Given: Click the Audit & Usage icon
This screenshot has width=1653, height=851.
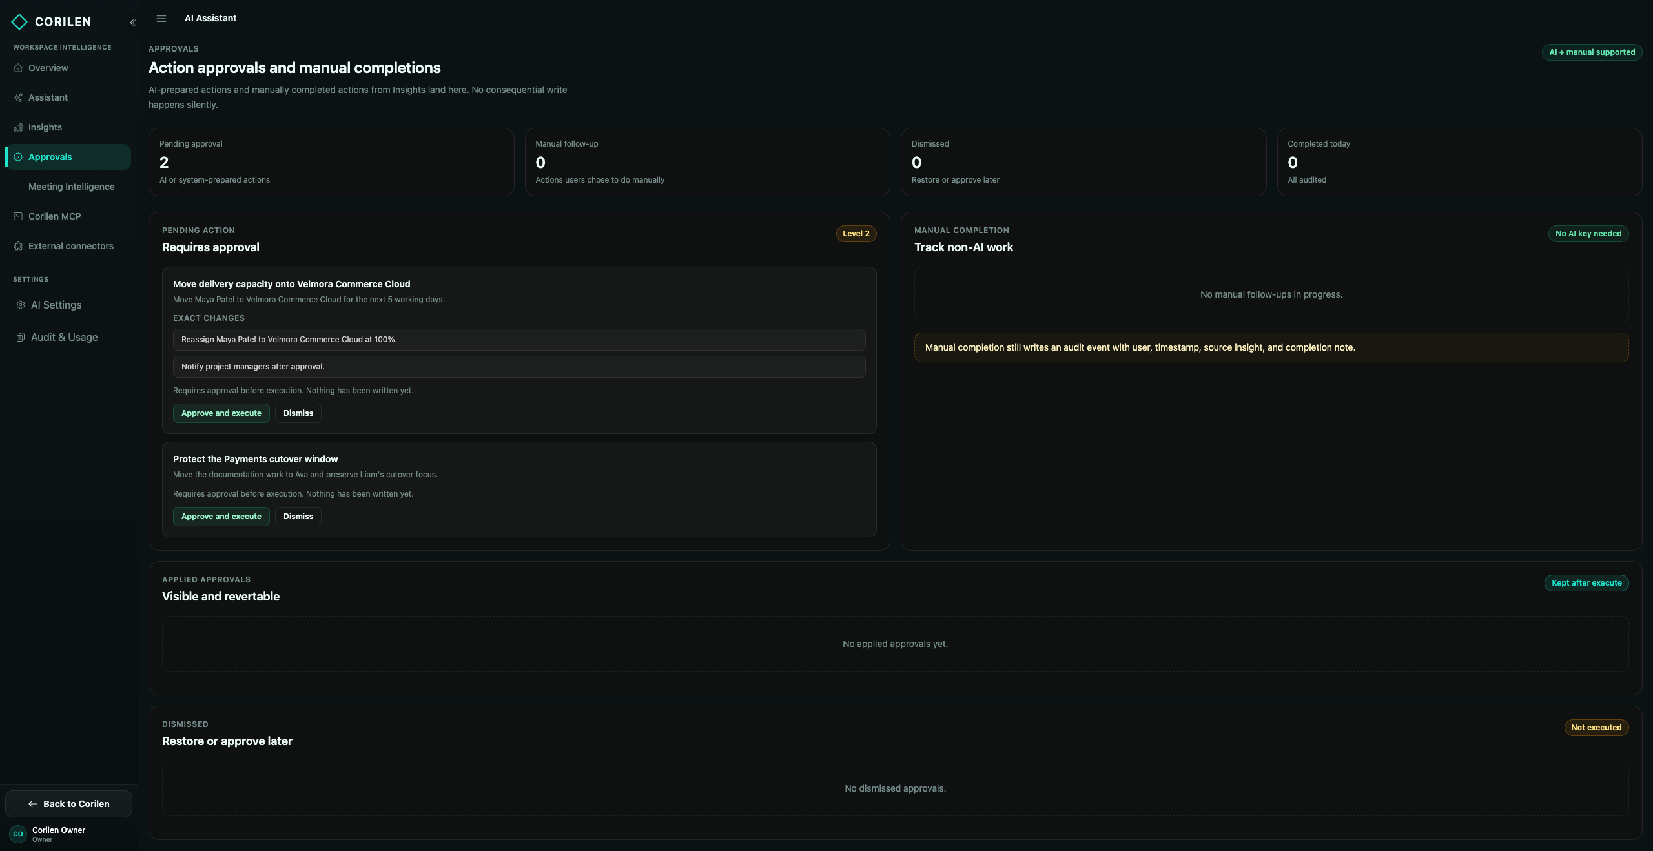Looking at the screenshot, I should pyautogui.click(x=21, y=337).
